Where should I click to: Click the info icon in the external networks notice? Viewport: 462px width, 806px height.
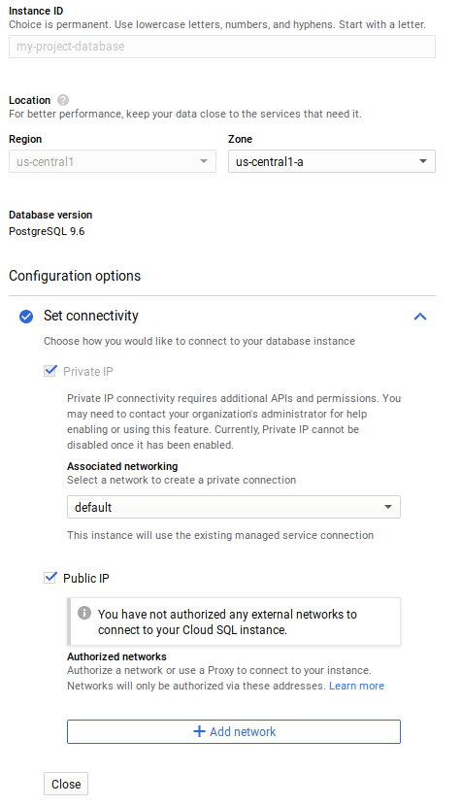(84, 613)
